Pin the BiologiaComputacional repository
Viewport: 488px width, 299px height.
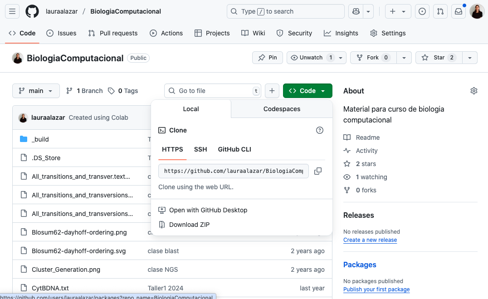pyautogui.click(x=268, y=58)
